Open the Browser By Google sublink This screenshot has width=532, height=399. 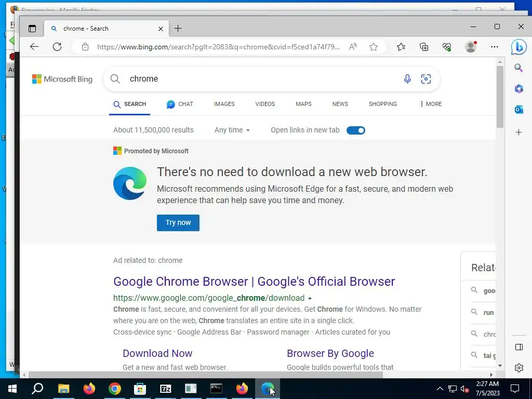(x=330, y=353)
